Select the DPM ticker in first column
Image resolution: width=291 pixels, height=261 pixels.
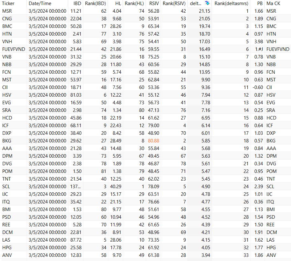[x=7, y=156]
